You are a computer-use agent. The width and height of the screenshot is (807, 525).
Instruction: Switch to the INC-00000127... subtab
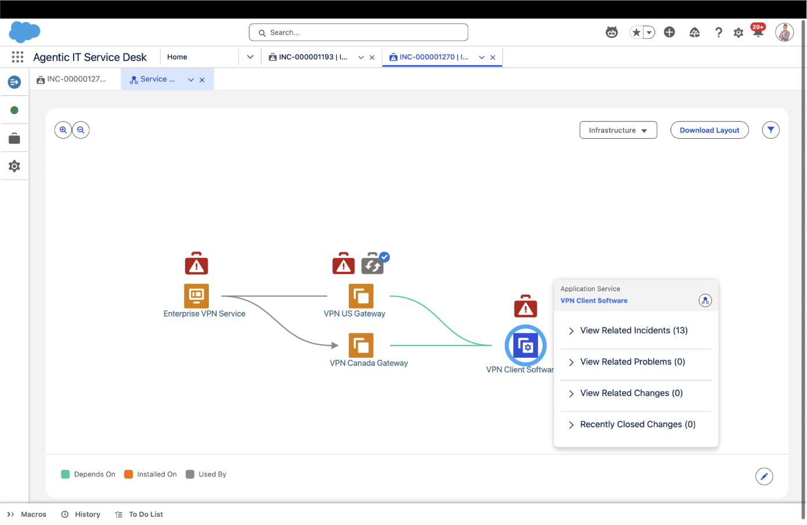coord(71,79)
